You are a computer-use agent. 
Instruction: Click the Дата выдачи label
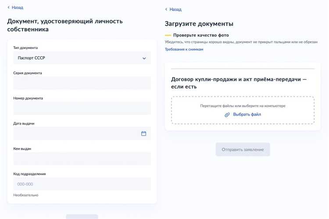coord(24,124)
